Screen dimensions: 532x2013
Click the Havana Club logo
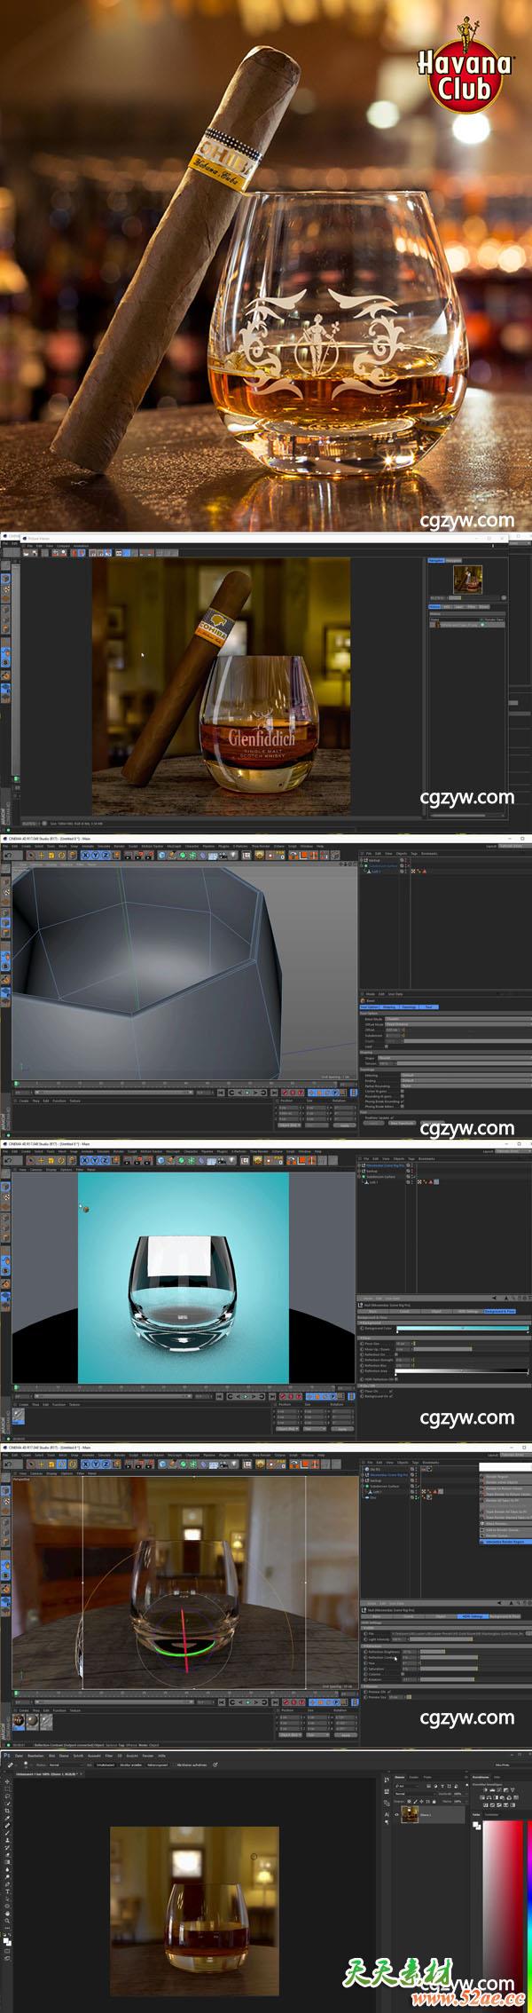click(x=465, y=65)
